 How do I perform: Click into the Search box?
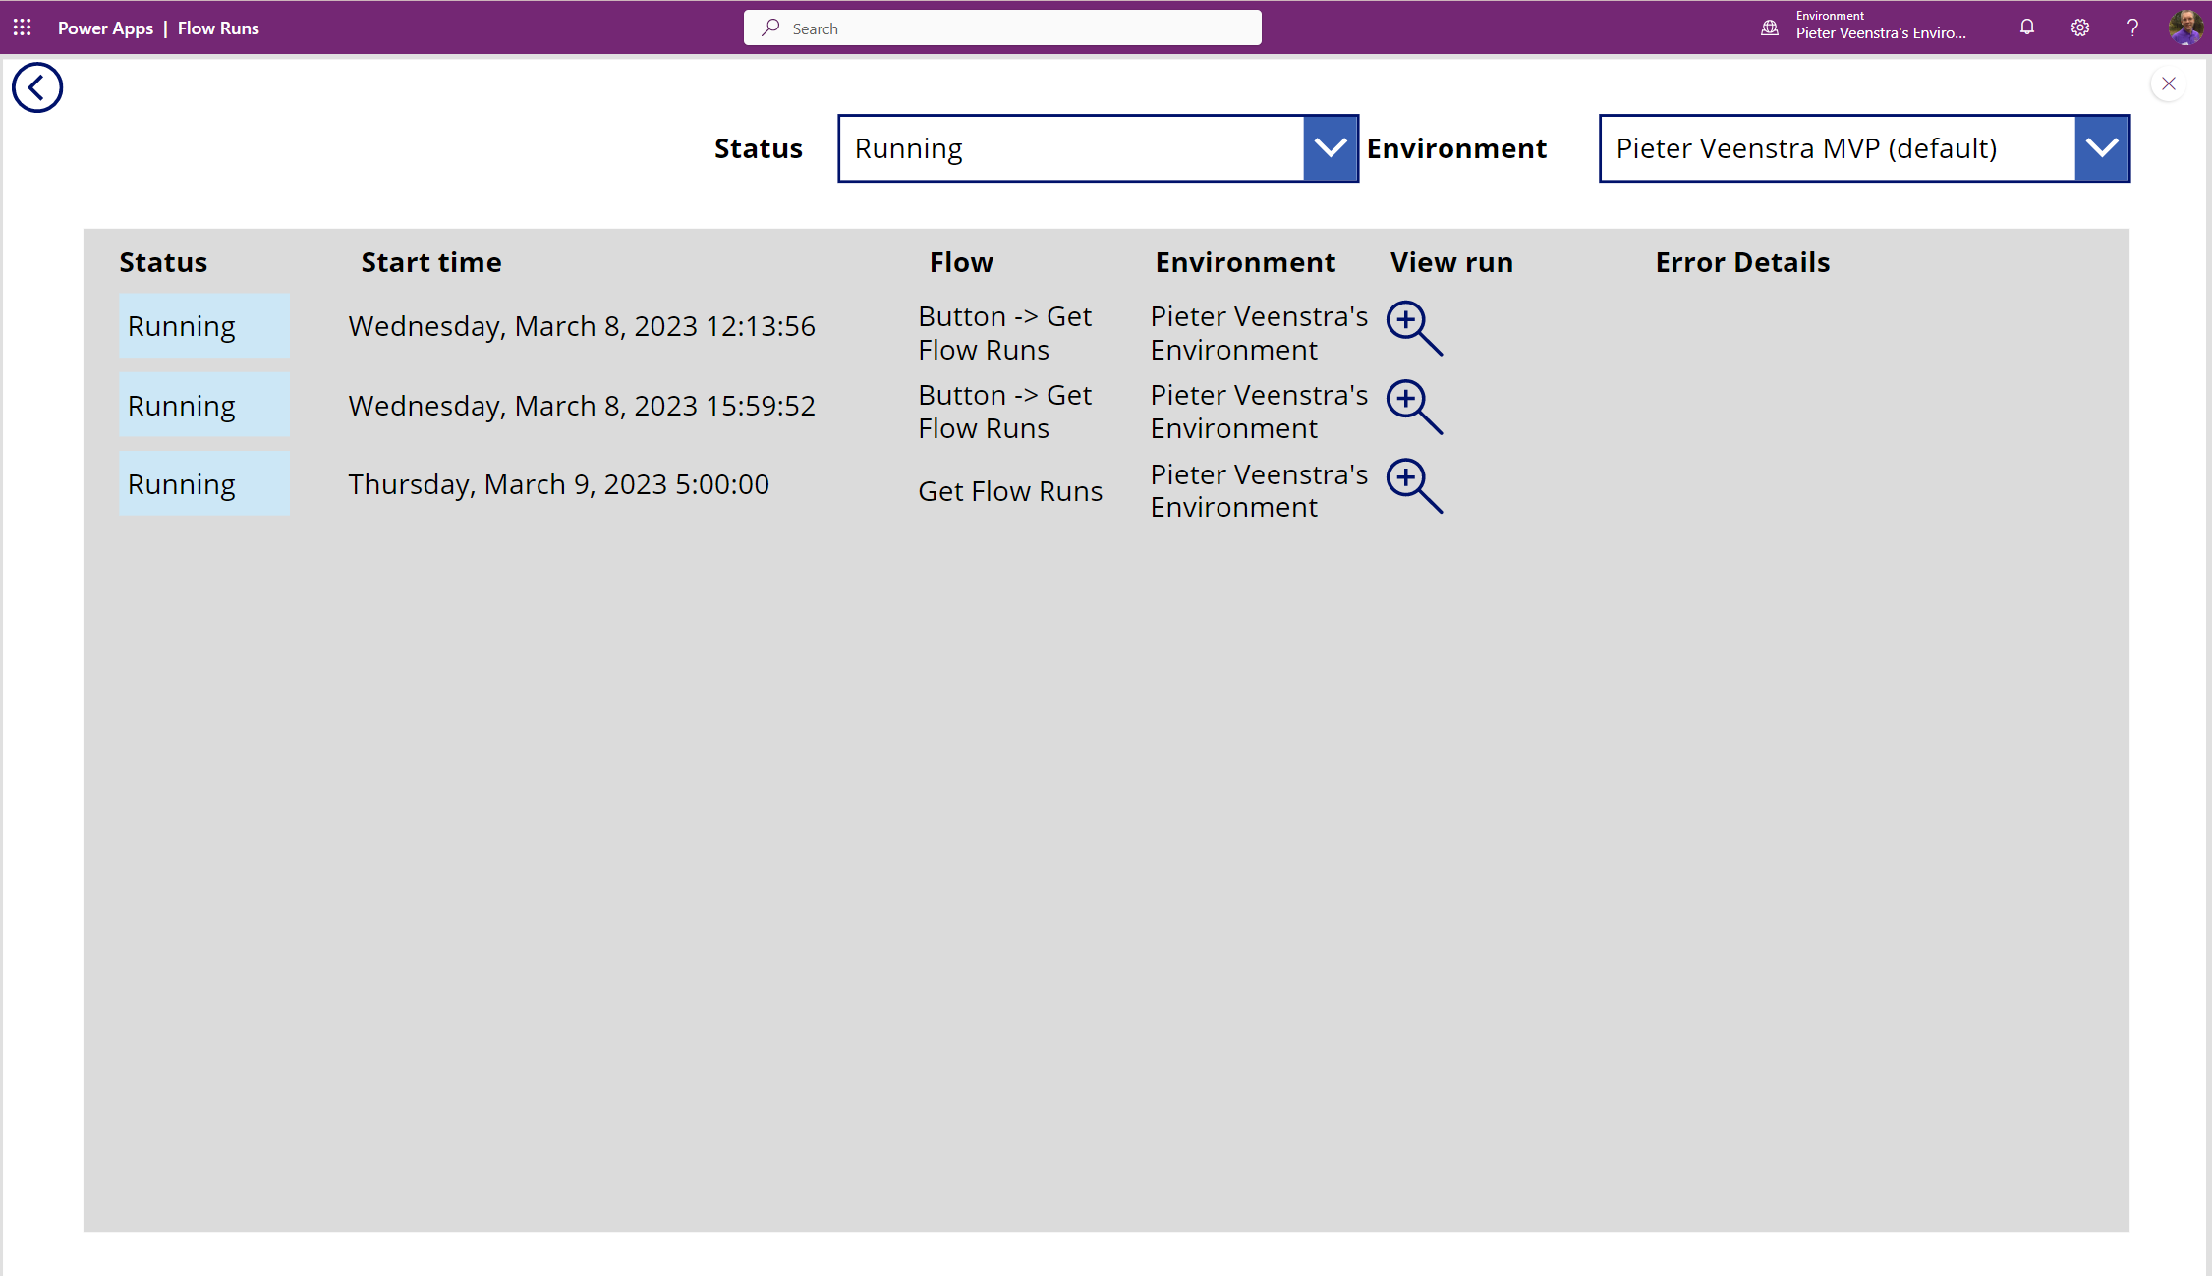click(1002, 28)
